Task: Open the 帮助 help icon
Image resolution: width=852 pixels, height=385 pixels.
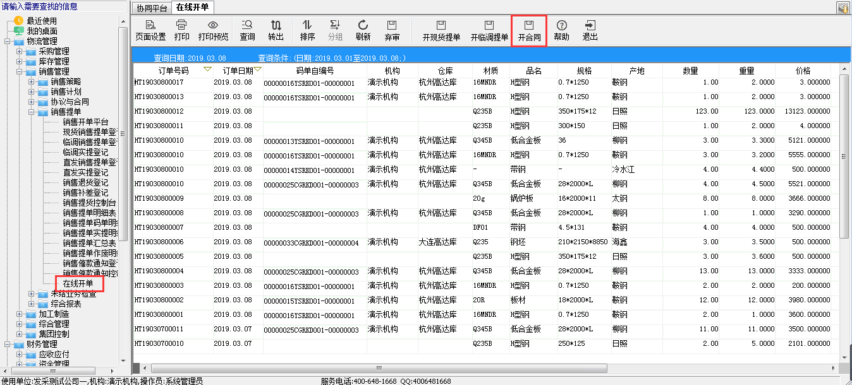Action: pos(561,30)
